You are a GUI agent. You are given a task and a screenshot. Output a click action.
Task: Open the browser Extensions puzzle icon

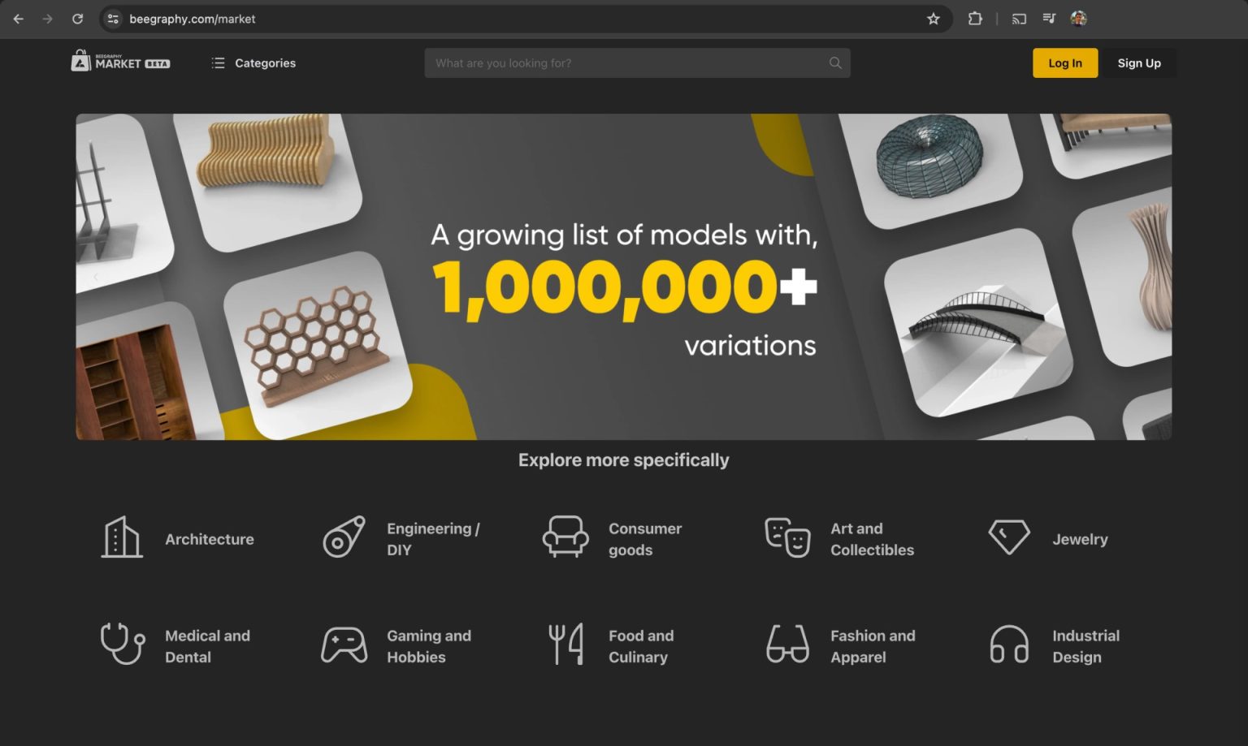975,19
